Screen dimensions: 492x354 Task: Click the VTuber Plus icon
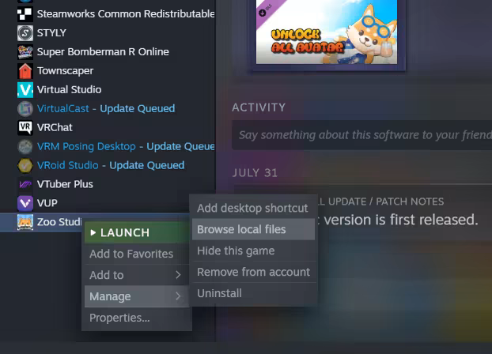click(25, 184)
